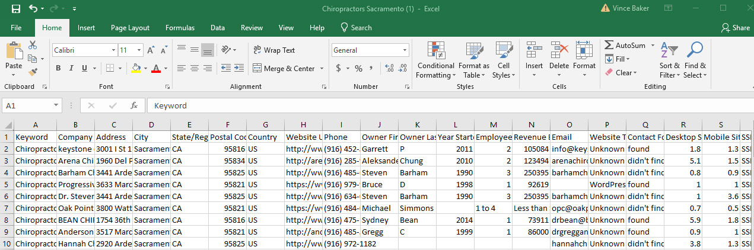Align text to the middle

tap(195, 50)
